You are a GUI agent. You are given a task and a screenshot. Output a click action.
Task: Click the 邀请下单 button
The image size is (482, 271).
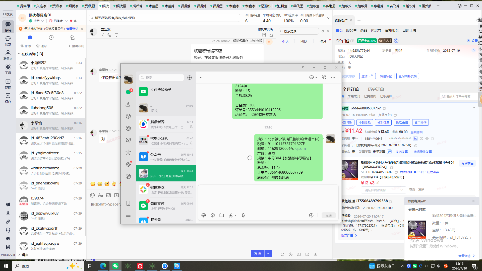click(x=368, y=76)
